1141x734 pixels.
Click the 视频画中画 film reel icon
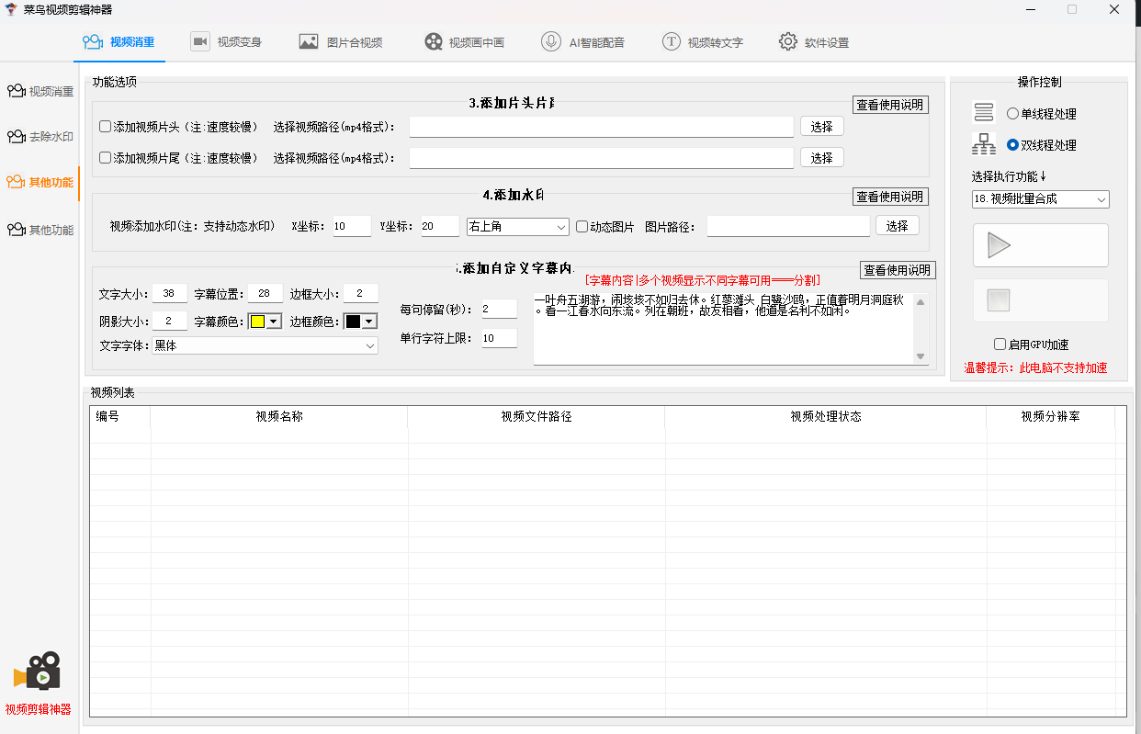[434, 41]
